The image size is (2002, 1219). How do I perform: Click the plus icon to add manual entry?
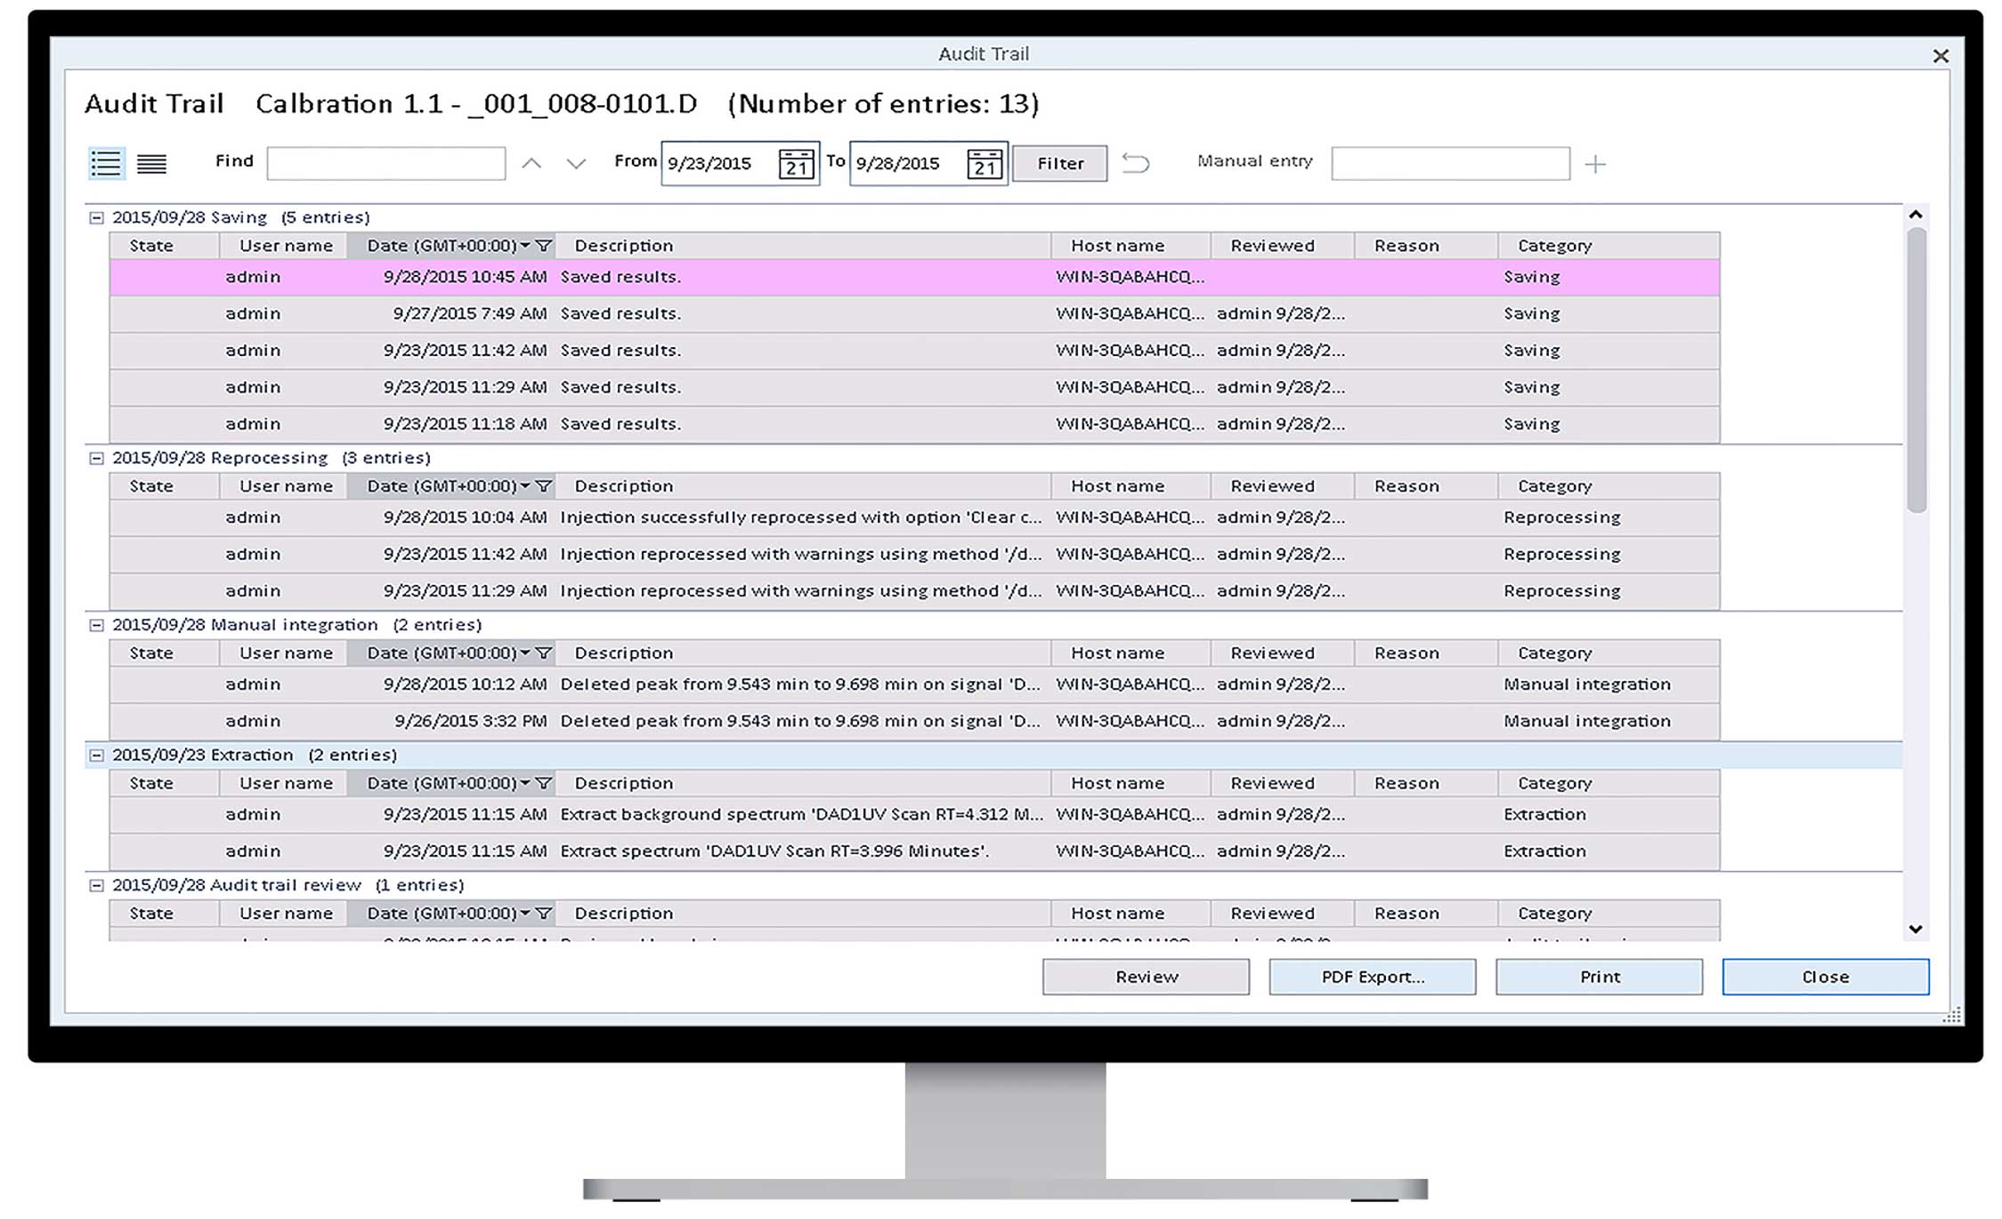(x=1595, y=164)
